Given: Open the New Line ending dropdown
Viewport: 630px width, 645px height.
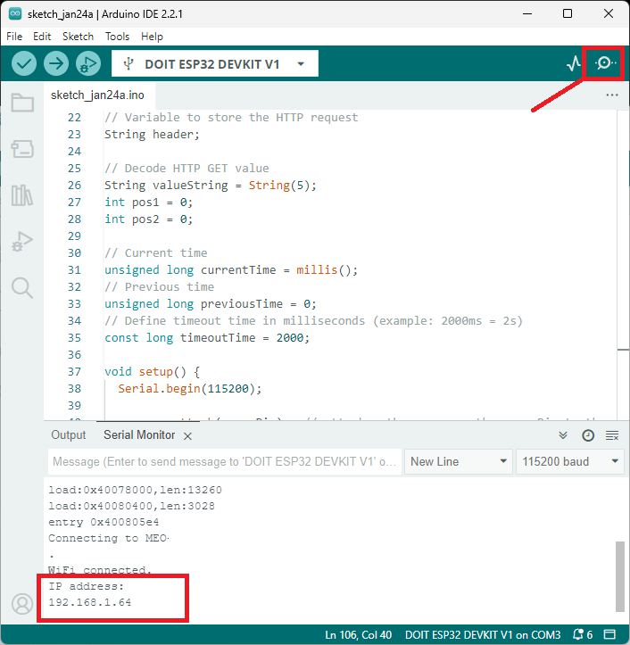Looking at the screenshot, I should pos(458,461).
